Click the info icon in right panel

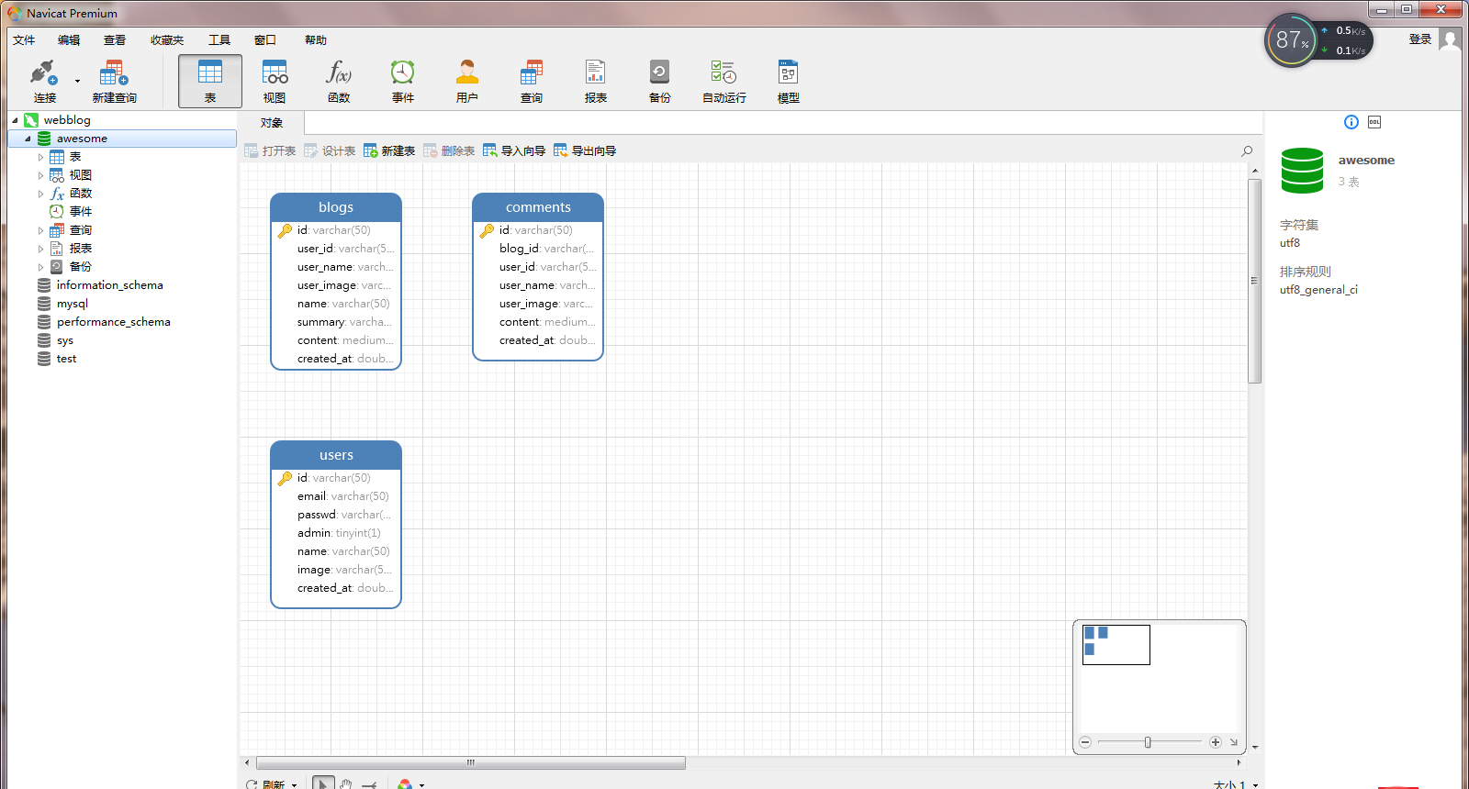[1351, 122]
